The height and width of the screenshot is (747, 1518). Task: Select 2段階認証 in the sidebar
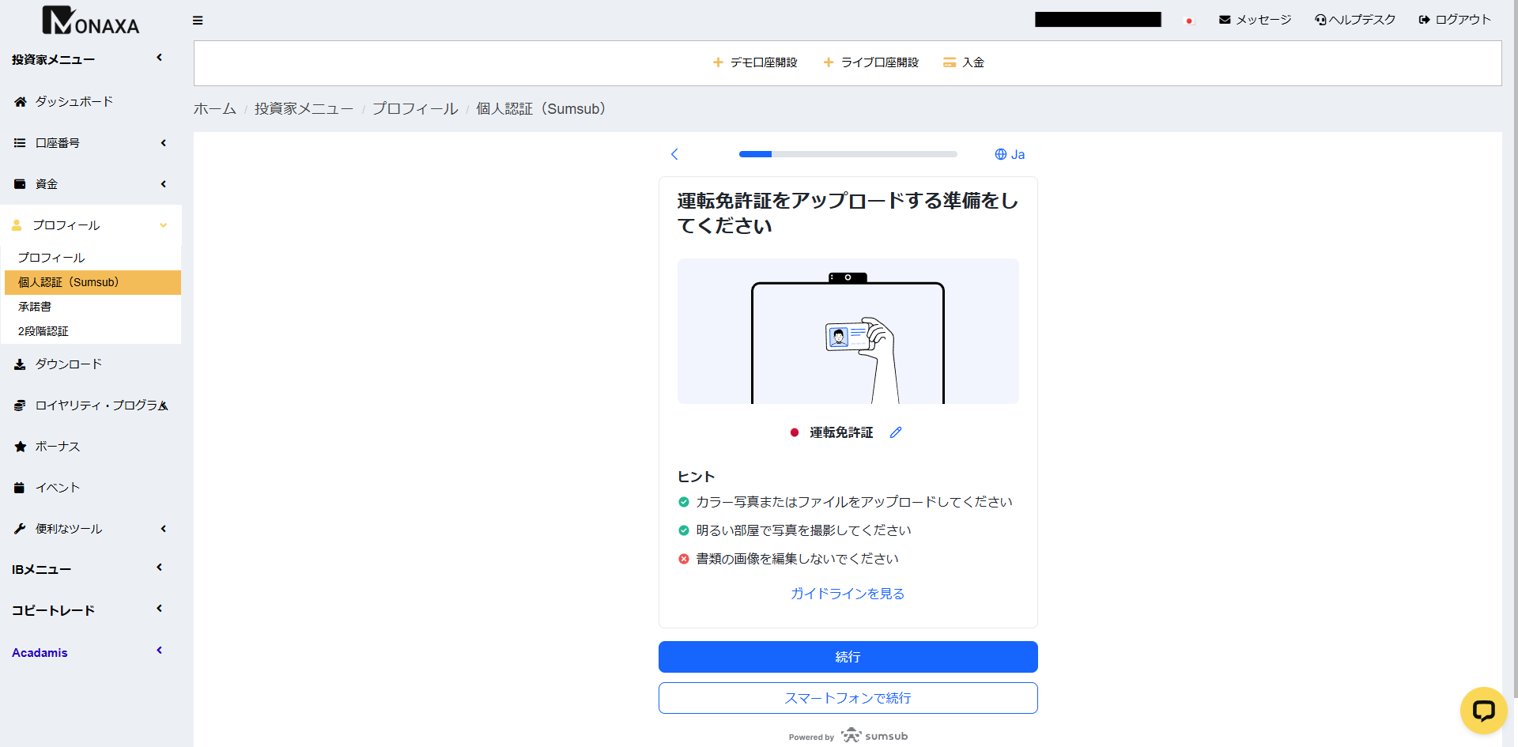(43, 331)
